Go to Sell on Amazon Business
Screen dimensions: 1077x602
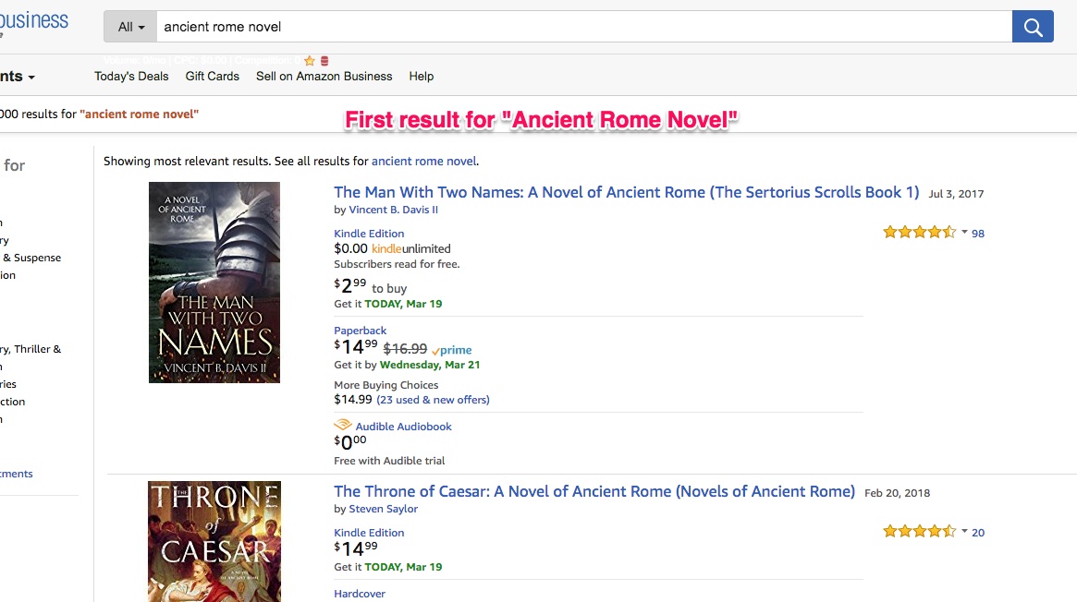[x=324, y=76]
